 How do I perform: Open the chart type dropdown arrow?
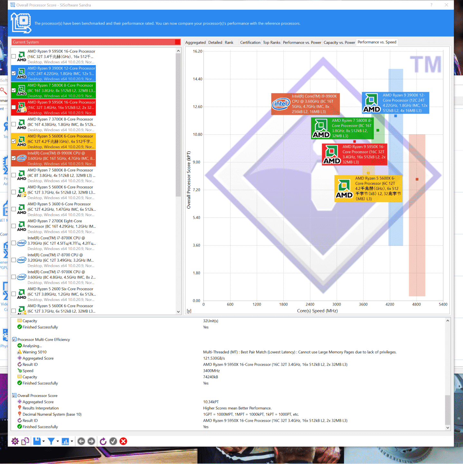coord(72,441)
